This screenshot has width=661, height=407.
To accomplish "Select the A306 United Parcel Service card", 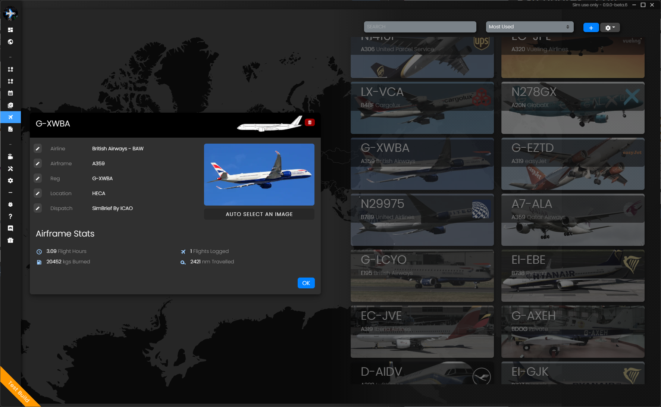I will point(422,57).
